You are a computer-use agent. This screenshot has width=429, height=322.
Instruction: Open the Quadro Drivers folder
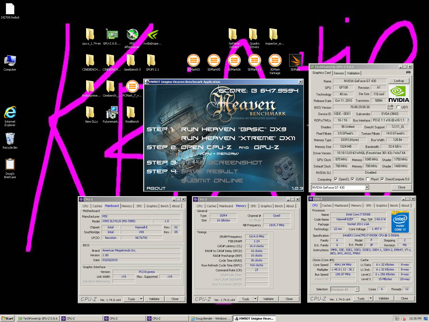coord(254,39)
